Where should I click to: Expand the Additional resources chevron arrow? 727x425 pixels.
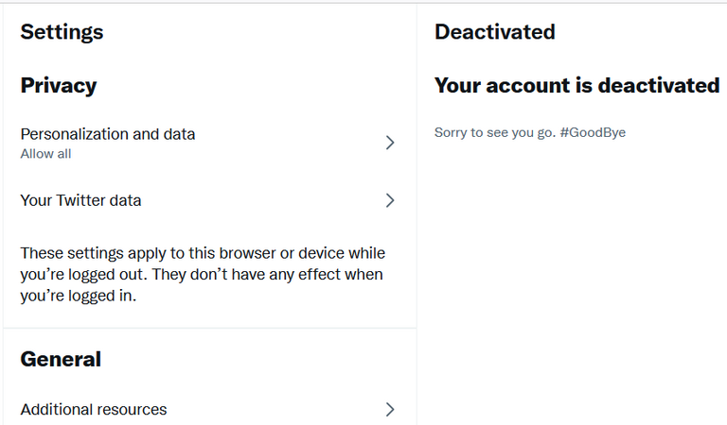[x=389, y=409]
